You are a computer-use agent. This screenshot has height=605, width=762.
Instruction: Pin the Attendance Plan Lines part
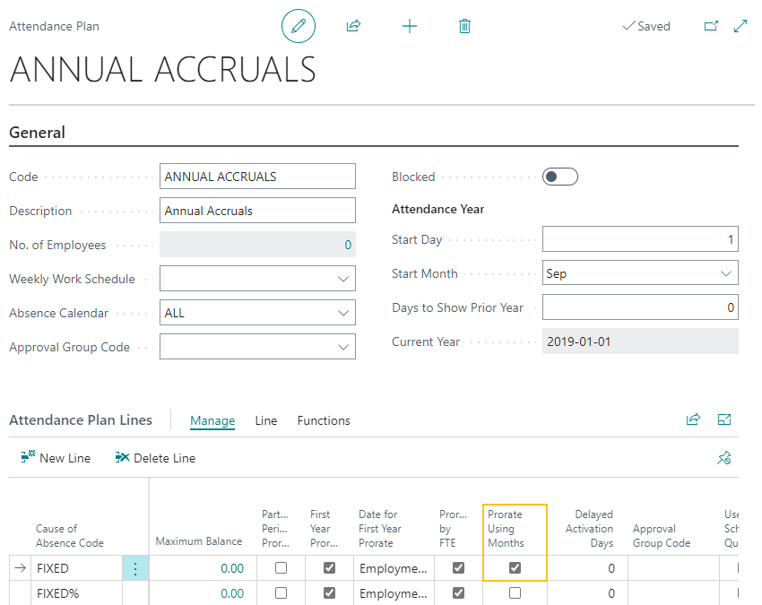724,458
